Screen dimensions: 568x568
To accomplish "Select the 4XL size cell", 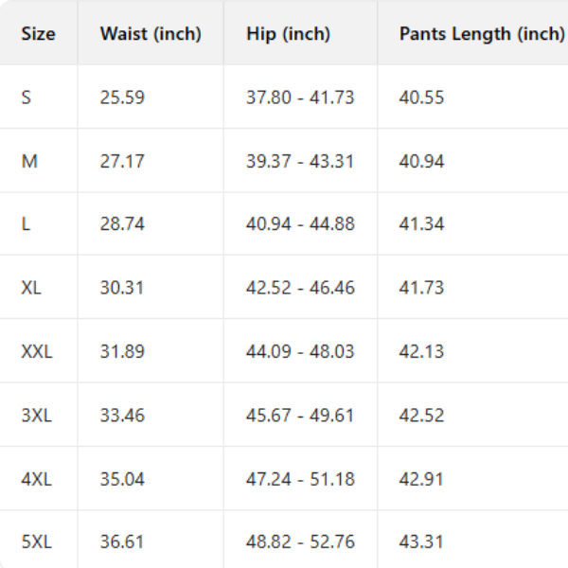I will (36, 479).
